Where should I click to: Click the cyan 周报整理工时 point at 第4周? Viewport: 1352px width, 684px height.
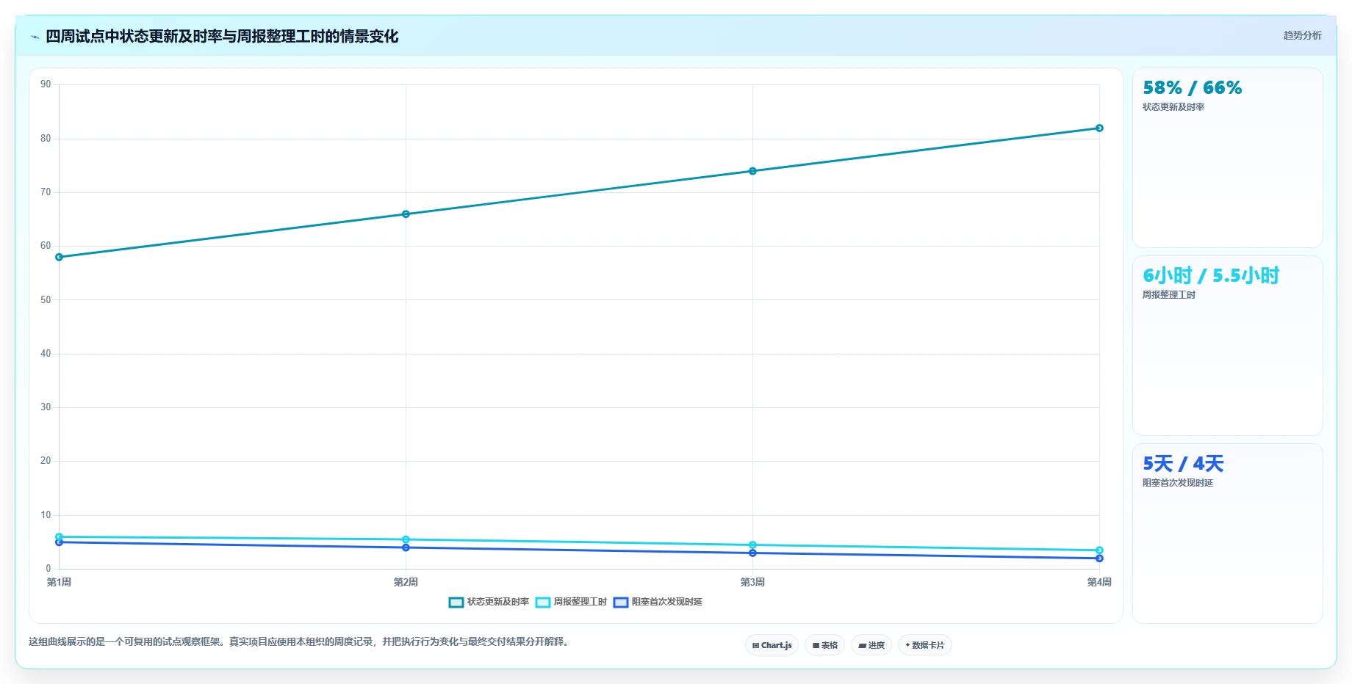pos(1099,550)
